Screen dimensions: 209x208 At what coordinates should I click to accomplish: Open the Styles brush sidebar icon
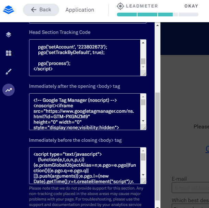9,71
